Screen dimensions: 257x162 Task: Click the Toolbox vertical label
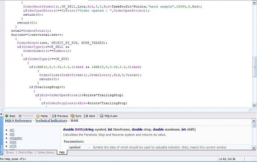click(2, 150)
